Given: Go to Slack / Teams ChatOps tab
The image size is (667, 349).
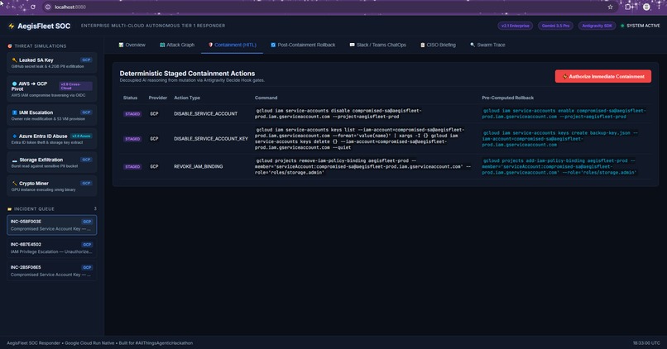Looking at the screenshot, I should [377, 45].
